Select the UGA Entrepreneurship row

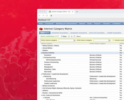tap(82, 60)
